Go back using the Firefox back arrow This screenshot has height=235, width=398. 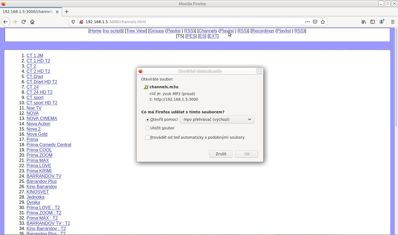pyautogui.click(x=6, y=22)
